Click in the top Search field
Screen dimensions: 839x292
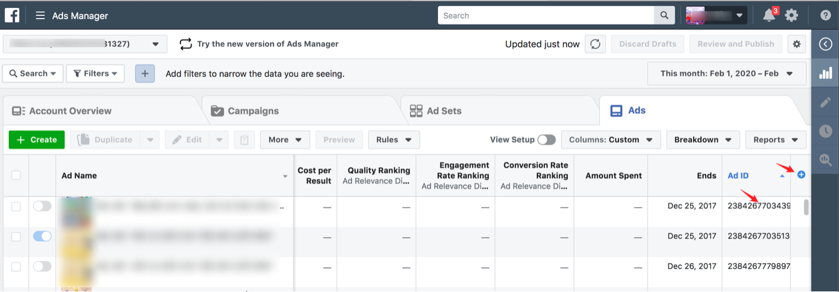(546, 15)
